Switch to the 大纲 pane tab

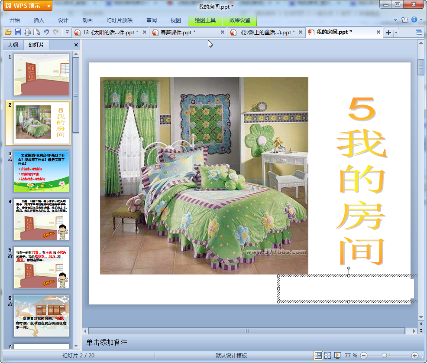[x=13, y=45]
